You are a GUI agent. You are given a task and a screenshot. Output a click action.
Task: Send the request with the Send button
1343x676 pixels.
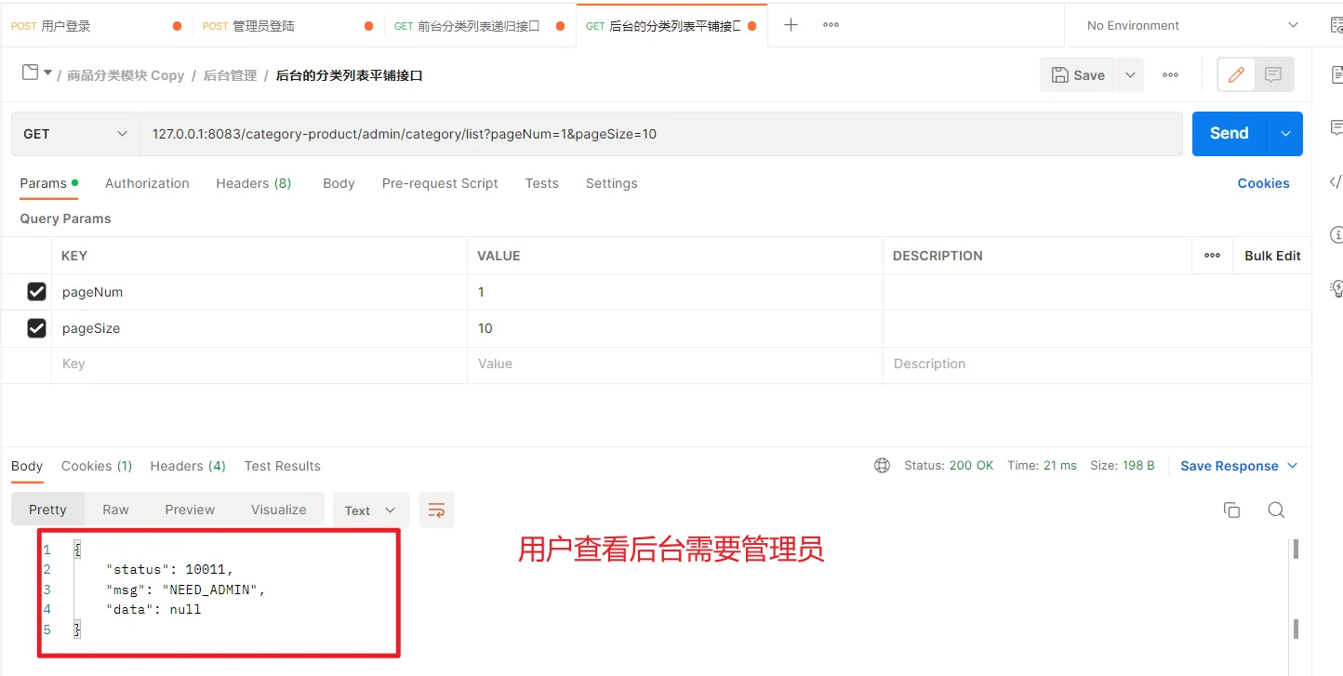click(x=1230, y=134)
